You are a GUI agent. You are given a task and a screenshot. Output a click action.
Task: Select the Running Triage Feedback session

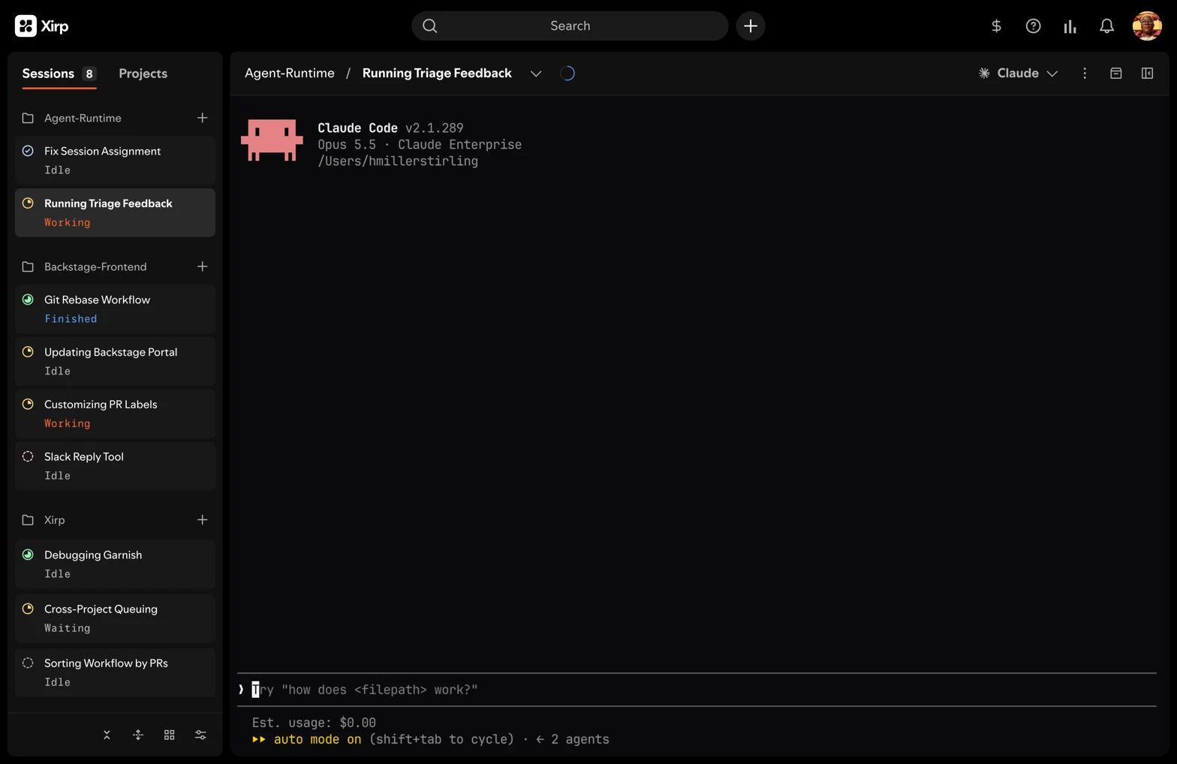click(x=115, y=212)
